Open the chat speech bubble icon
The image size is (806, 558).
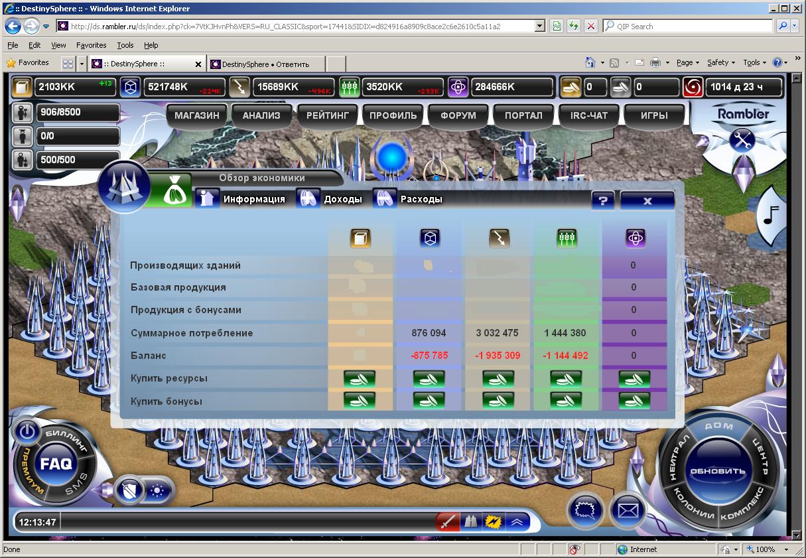coord(584,510)
